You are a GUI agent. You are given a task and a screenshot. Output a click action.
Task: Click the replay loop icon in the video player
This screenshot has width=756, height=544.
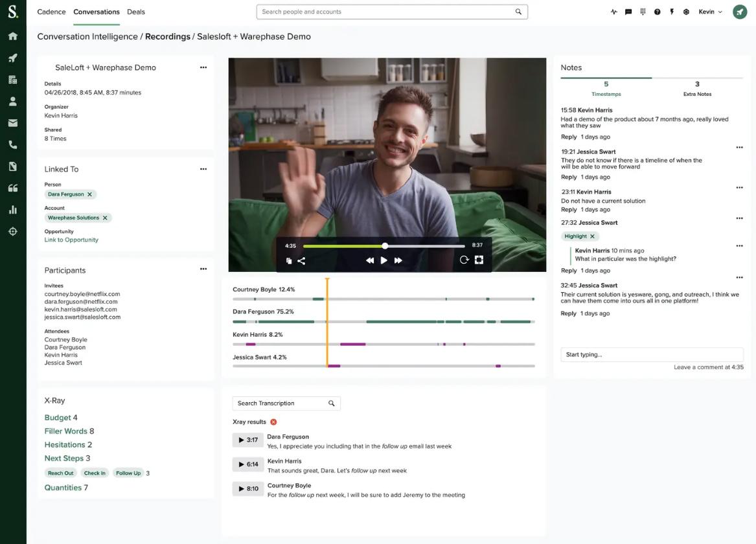pos(464,260)
